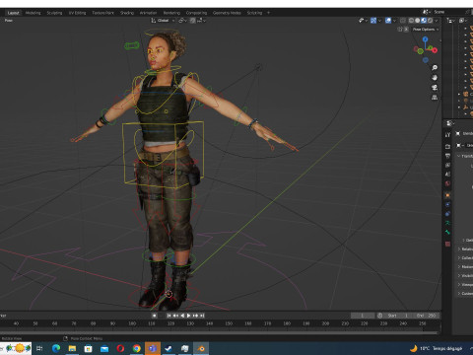Open the viewport shading options dropdown
The image size is (473, 355).
point(437,21)
